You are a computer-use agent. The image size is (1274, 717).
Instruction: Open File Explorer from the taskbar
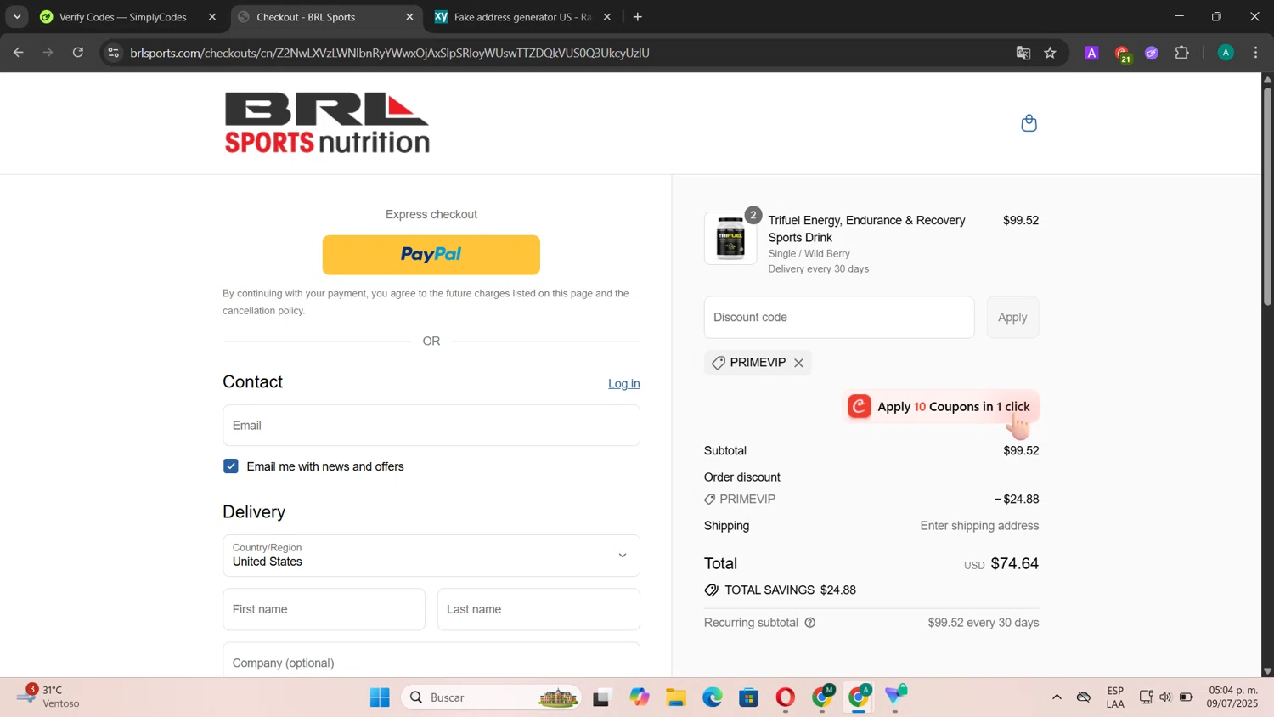click(x=676, y=697)
